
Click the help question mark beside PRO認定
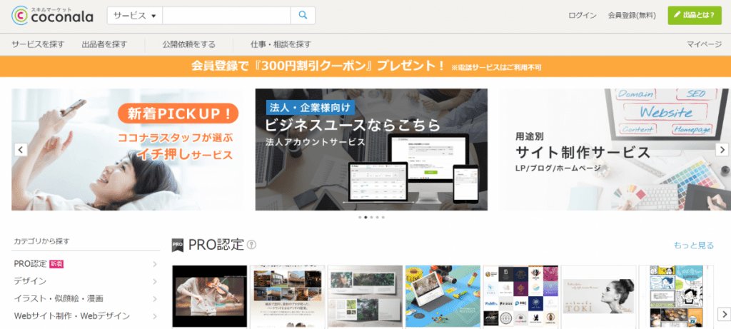(x=251, y=246)
